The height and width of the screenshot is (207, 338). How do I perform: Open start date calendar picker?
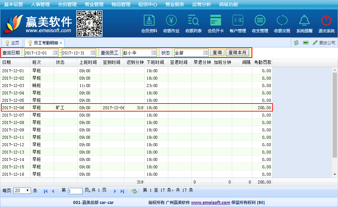coord(55,53)
